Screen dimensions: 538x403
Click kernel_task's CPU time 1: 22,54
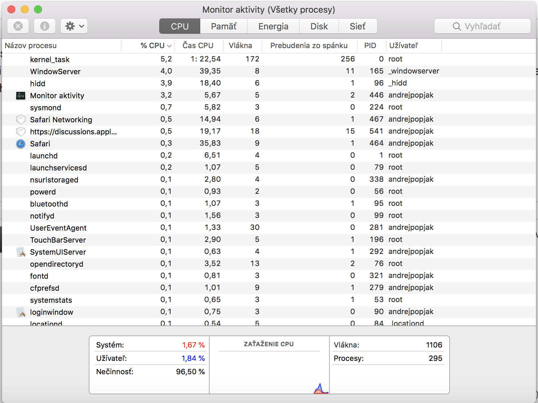(x=206, y=59)
